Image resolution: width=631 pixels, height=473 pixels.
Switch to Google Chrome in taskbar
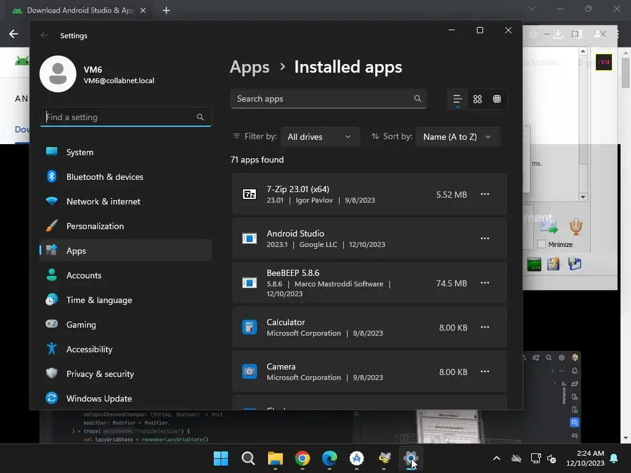pyautogui.click(x=302, y=458)
